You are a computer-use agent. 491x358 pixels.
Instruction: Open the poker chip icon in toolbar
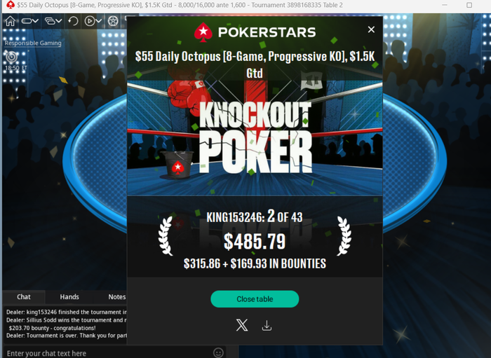click(113, 21)
